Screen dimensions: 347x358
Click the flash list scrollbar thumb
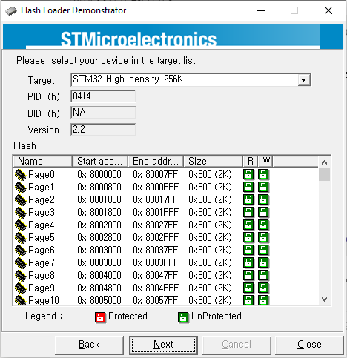tap(324, 175)
